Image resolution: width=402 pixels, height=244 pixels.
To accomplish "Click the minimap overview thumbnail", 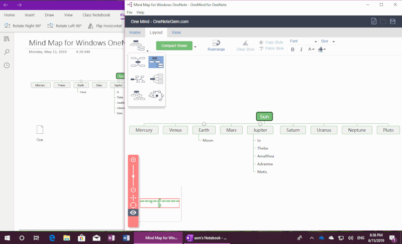I will pyautogui.click(x=159, y=203).
